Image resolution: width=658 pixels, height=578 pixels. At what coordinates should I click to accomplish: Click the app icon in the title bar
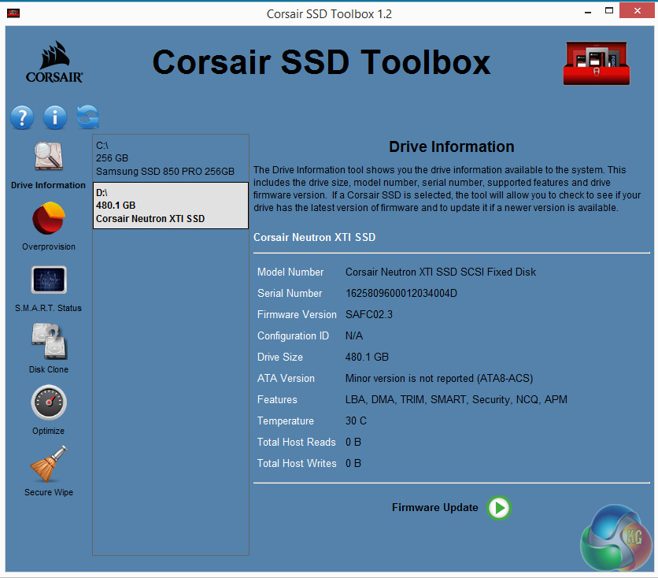click(13, 13)
